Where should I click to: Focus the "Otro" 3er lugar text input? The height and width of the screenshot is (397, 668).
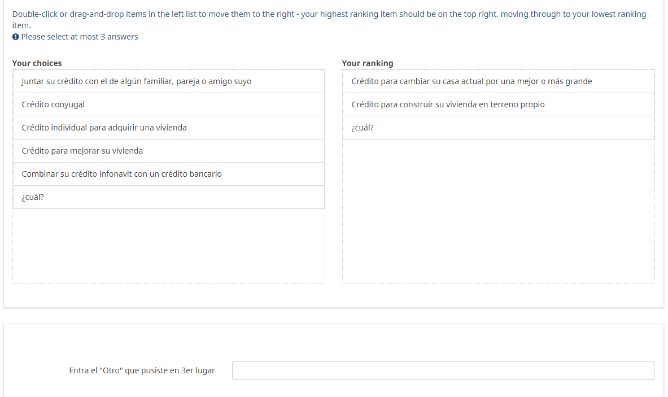(x=443, y=370)
